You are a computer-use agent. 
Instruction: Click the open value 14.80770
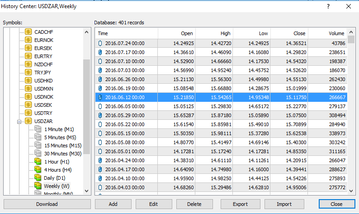(x=184, y=142)
